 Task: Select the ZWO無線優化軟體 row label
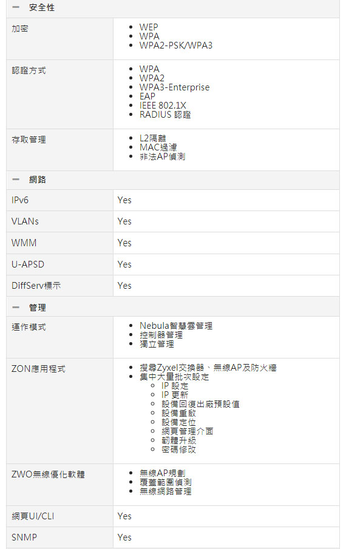pyautogui.click(x=49, y=474)
